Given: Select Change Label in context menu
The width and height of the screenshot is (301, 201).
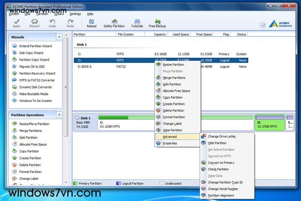Looking at the screenshot, I should coord(177,124).
